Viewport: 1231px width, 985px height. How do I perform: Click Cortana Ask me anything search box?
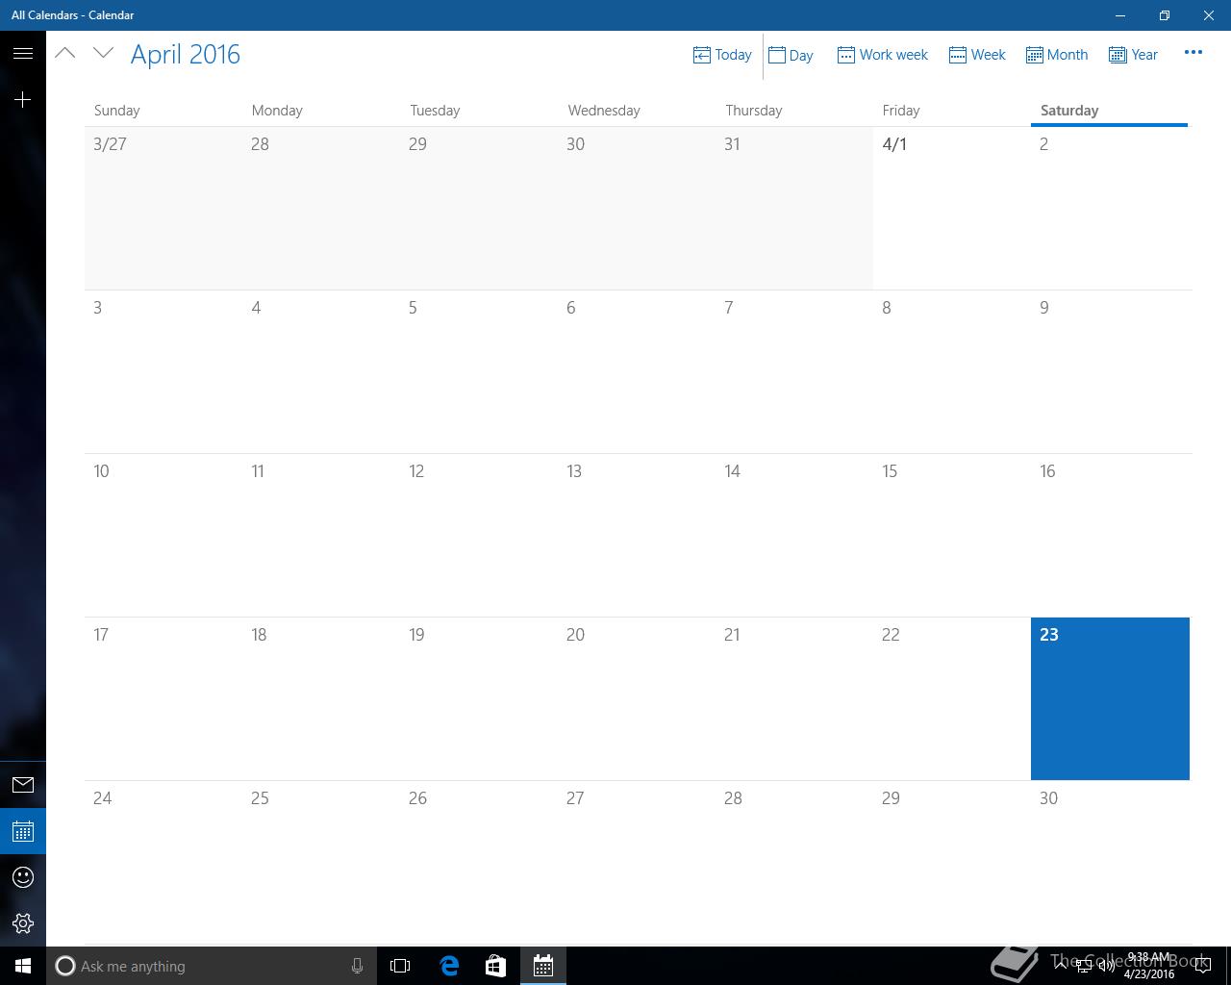211,966
